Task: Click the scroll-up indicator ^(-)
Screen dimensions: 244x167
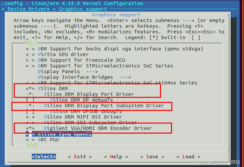Action: click(x=31, y=43)
